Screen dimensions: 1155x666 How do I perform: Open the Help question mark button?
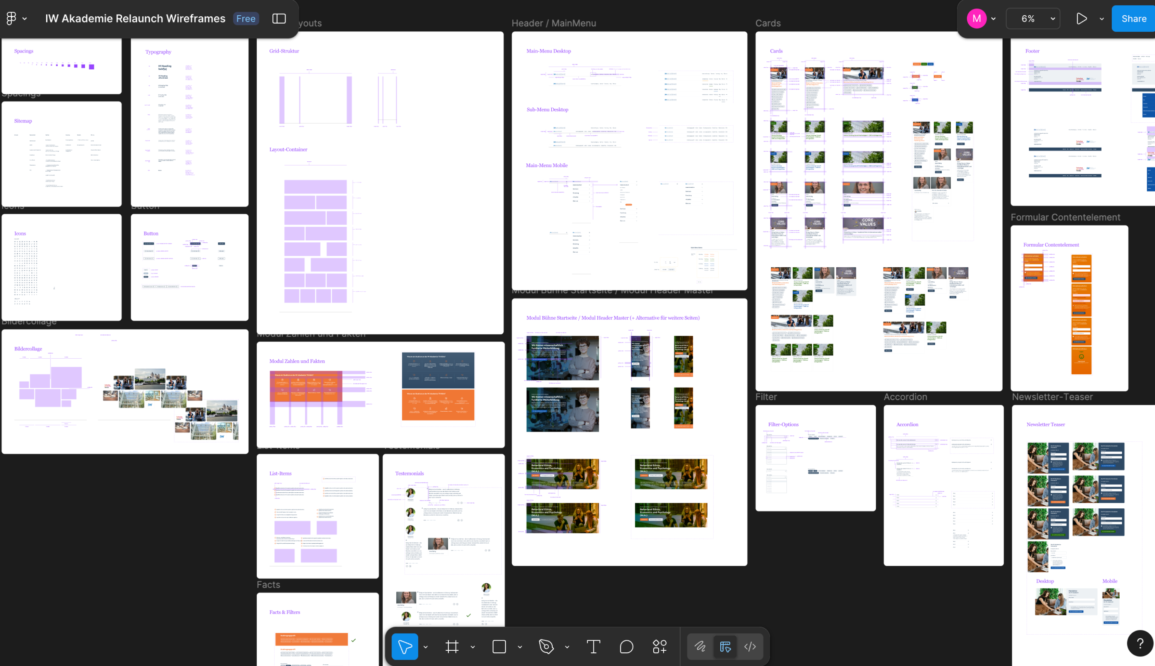[x=1141, y=643]
